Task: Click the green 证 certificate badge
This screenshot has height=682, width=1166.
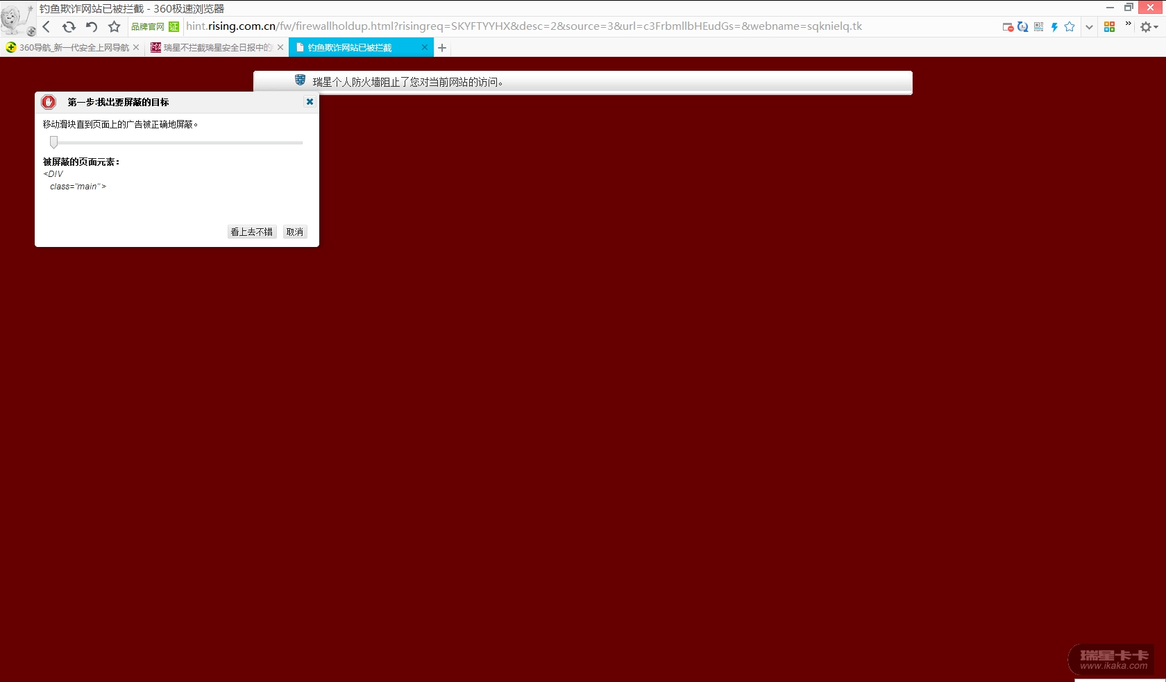Action: 174,27
